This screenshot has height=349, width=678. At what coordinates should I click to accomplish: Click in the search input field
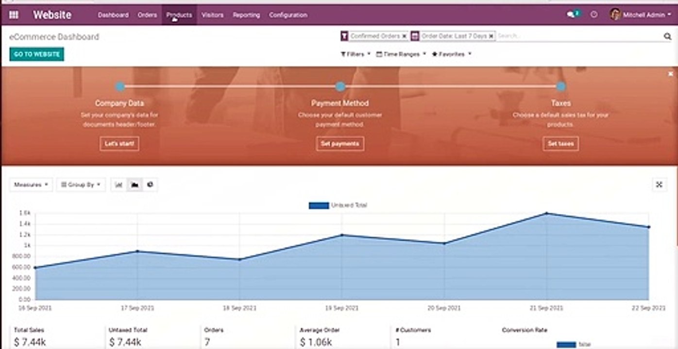pos(579,36)
